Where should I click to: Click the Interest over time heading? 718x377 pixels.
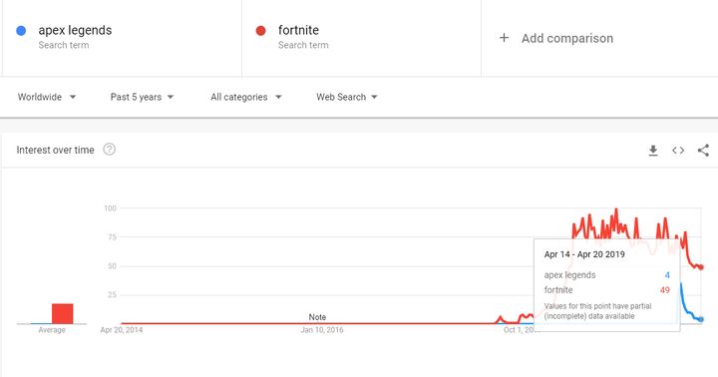tap(56, 150)
